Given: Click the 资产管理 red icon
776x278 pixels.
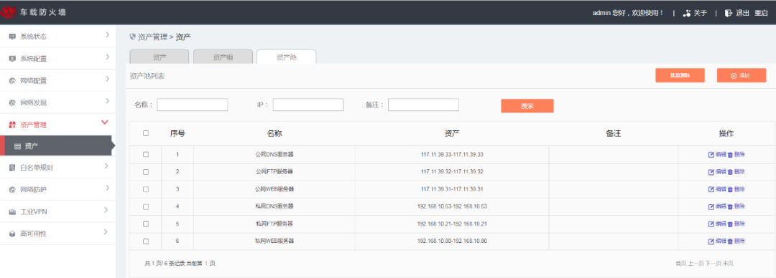Looking at the screenshot, I should 12,125.
